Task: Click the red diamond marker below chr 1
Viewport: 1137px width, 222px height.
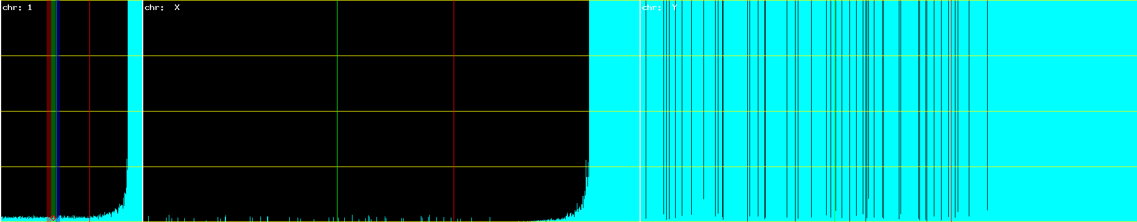Action: coord(53,219)
